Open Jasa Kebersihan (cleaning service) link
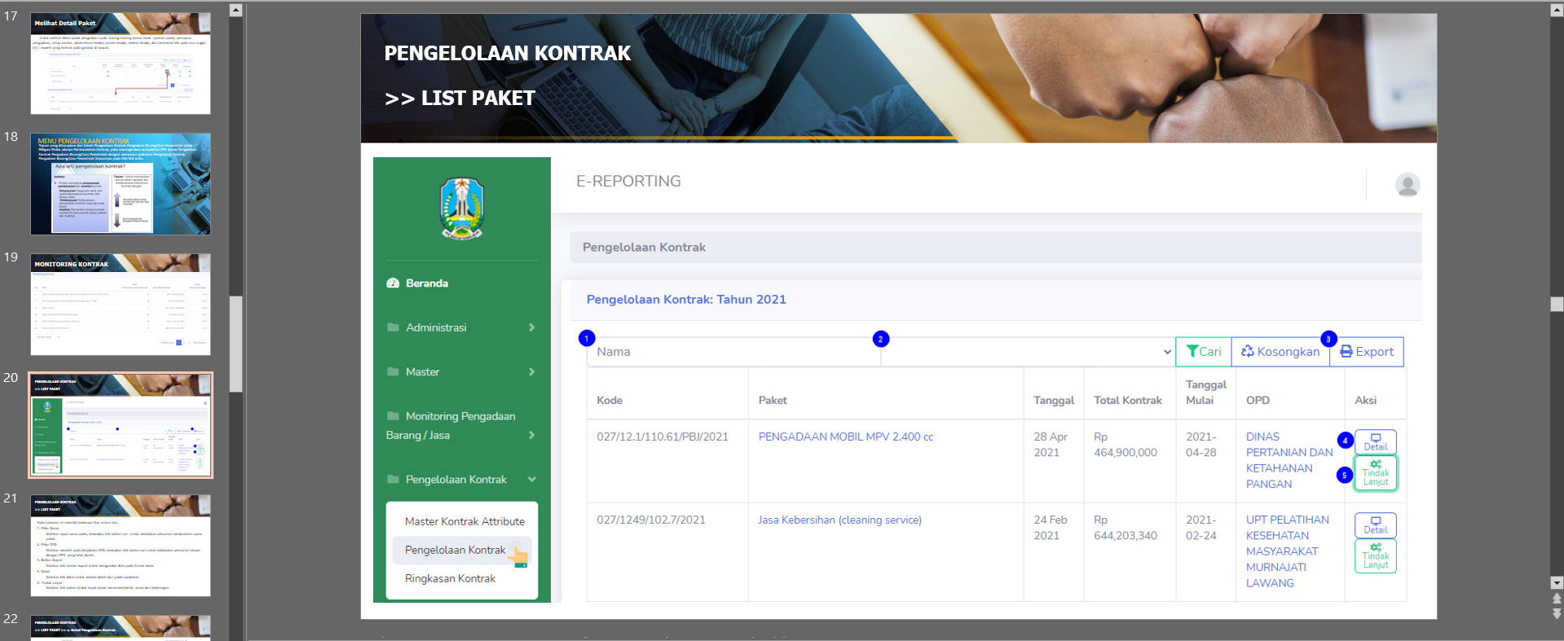Screen dimensions: 1564x641 [839, 520]
